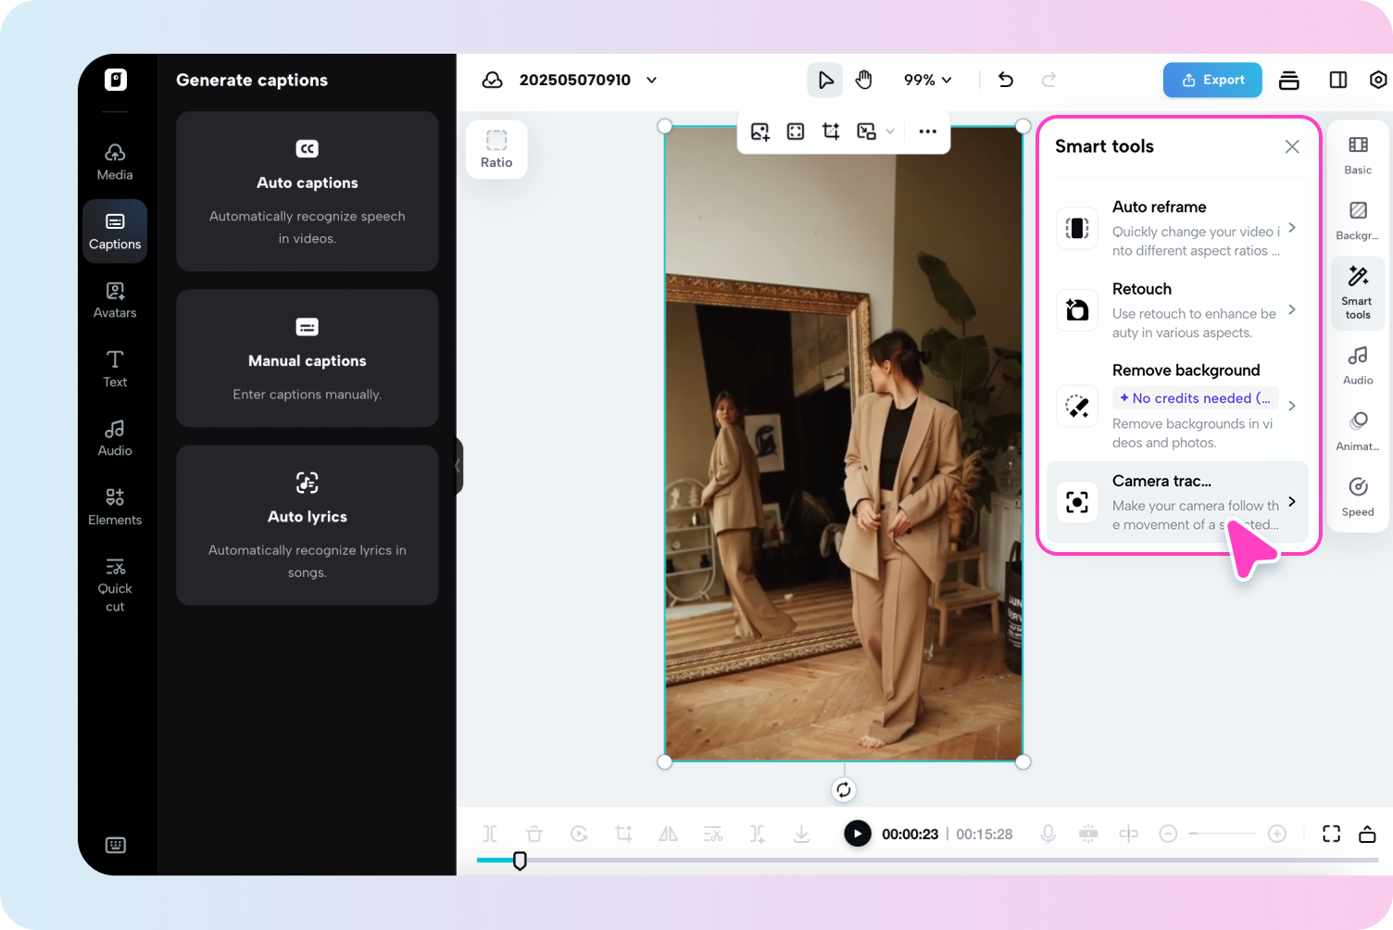The width and height of the screenshot is (1393, 930).
Task: Click the replace image icon in floating toolbar
Action: [x=760, y=132]
